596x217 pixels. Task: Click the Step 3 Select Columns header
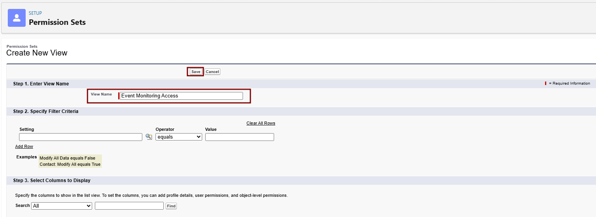tap(51, 181)
